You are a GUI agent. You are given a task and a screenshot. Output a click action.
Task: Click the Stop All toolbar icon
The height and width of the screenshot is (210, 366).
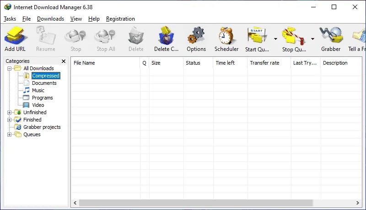coord(105,36)
